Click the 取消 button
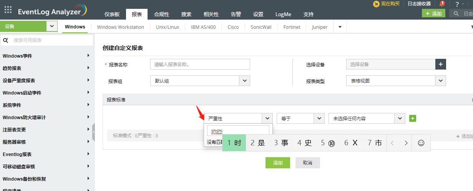473x191 pixels. click(307, 163)
